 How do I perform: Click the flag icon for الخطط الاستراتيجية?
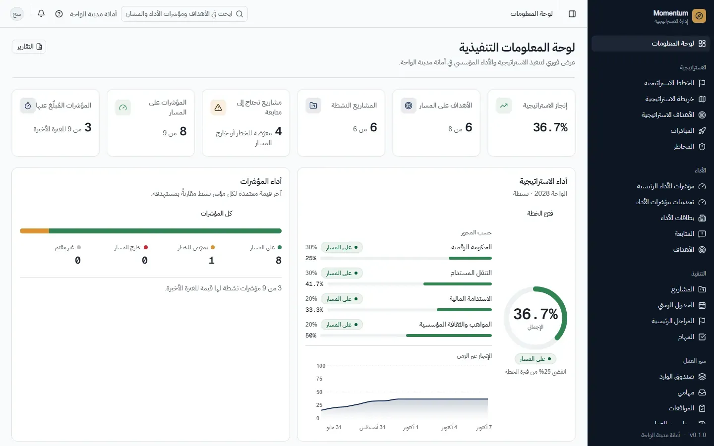point(702,83)
